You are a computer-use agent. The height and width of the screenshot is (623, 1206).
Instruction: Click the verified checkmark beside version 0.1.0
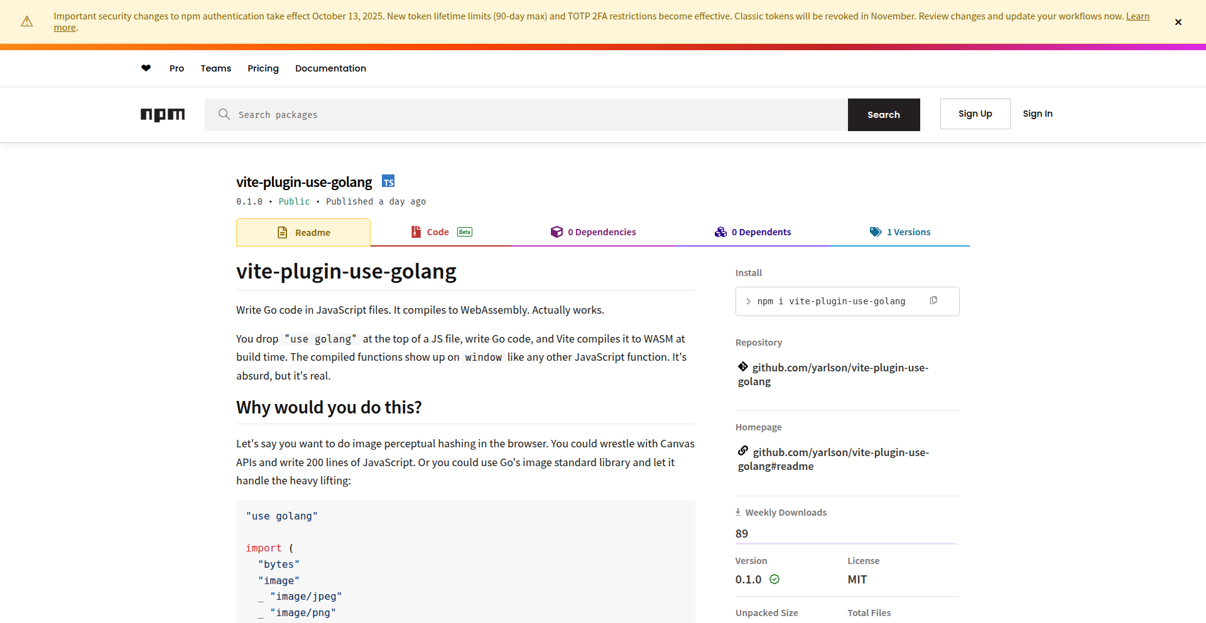pyautogui.click(x=775, y=579)
